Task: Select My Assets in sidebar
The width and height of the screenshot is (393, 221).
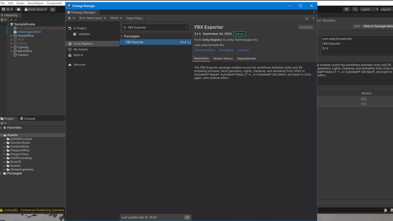Action: (x=92, y=49)
